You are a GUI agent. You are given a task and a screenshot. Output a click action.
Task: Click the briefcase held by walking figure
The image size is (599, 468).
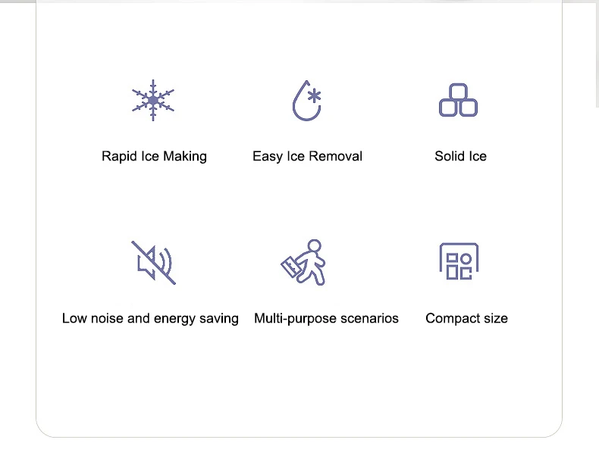pos(290,266)
